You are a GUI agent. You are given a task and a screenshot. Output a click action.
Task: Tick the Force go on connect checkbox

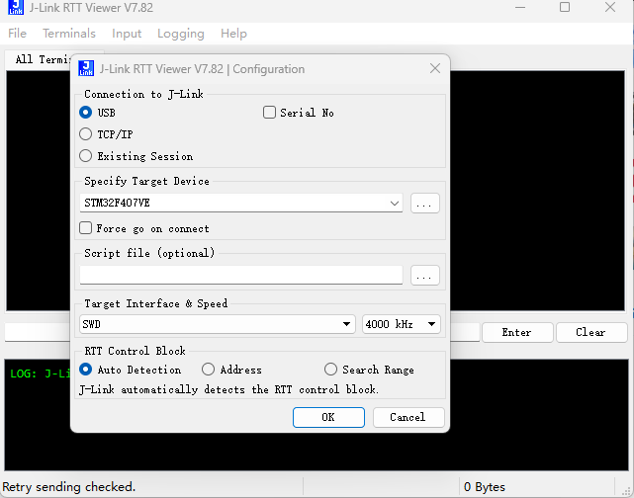click(85, 228)
